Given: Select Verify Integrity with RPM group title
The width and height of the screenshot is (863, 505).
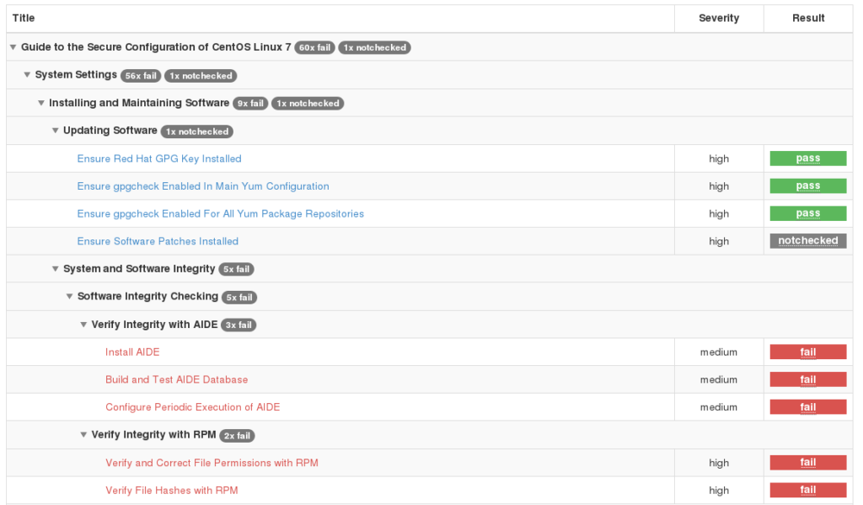Looking at the screenshot, I should pyautogui.click(x=153, y=434).
